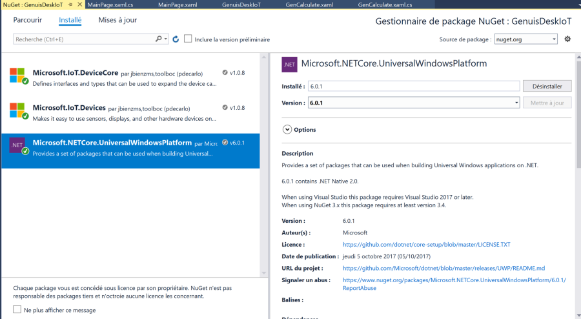
Task: Click Microsoft.IoT.DeviceCore package logo
Action: click(x=17, y=75)
